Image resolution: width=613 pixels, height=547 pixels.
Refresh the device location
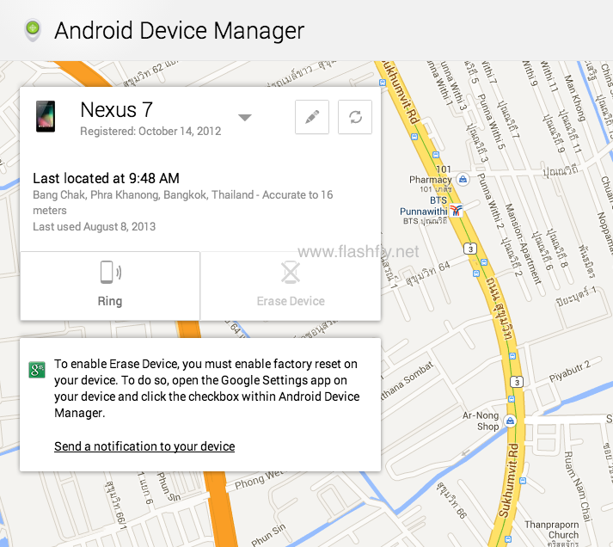(x=354, y=118)
